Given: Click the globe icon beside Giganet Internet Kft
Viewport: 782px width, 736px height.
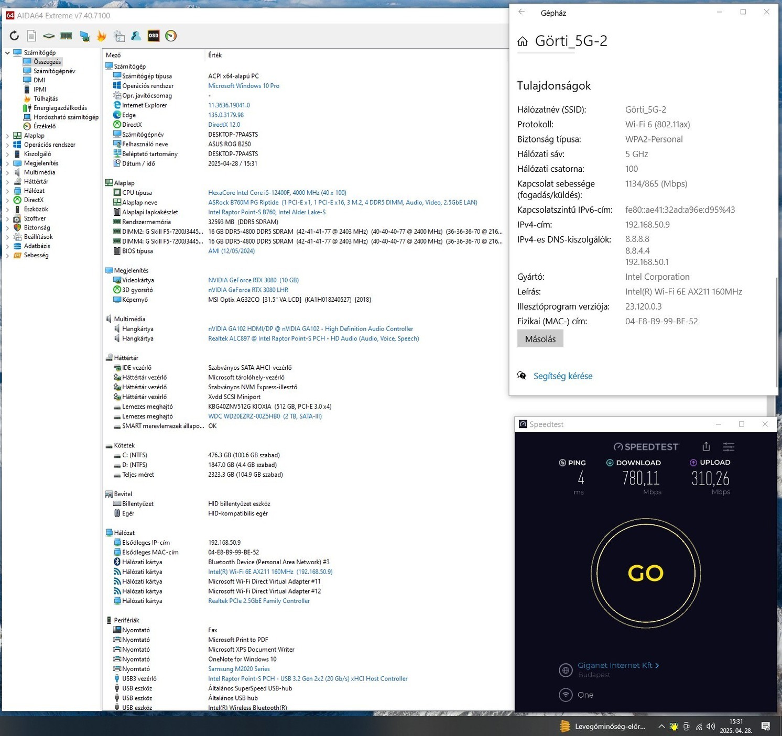Looking at the screenshot, I should coord(566,669).
